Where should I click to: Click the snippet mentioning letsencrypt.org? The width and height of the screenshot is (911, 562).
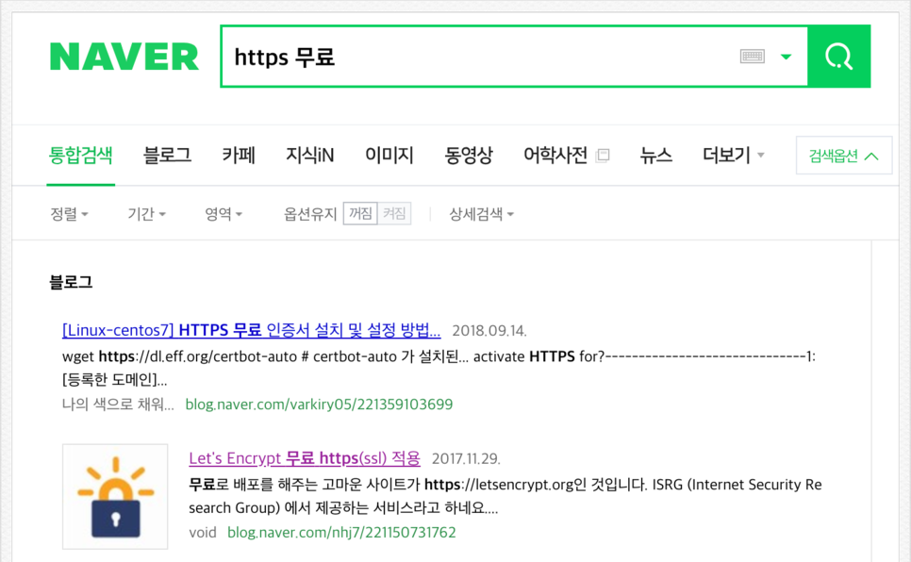click(x=505, y=496)
